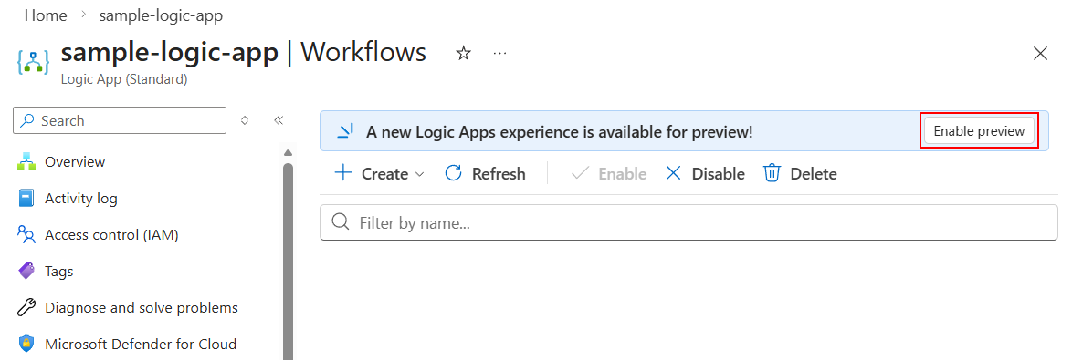Viewport: 1072px width, 360px height.
Task: Click the purple Tags icon
Action: click(26, 272)
